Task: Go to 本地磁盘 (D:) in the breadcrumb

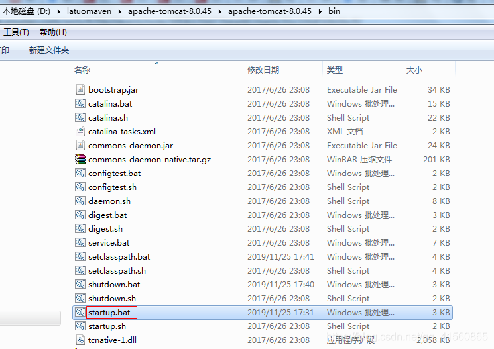Action: [x=27, y=11]
